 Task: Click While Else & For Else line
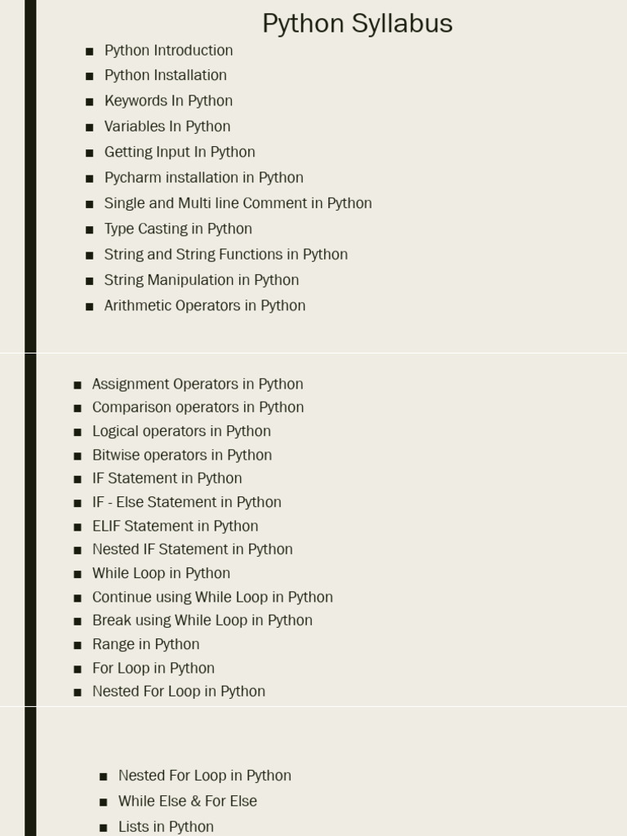pos(188,801)
